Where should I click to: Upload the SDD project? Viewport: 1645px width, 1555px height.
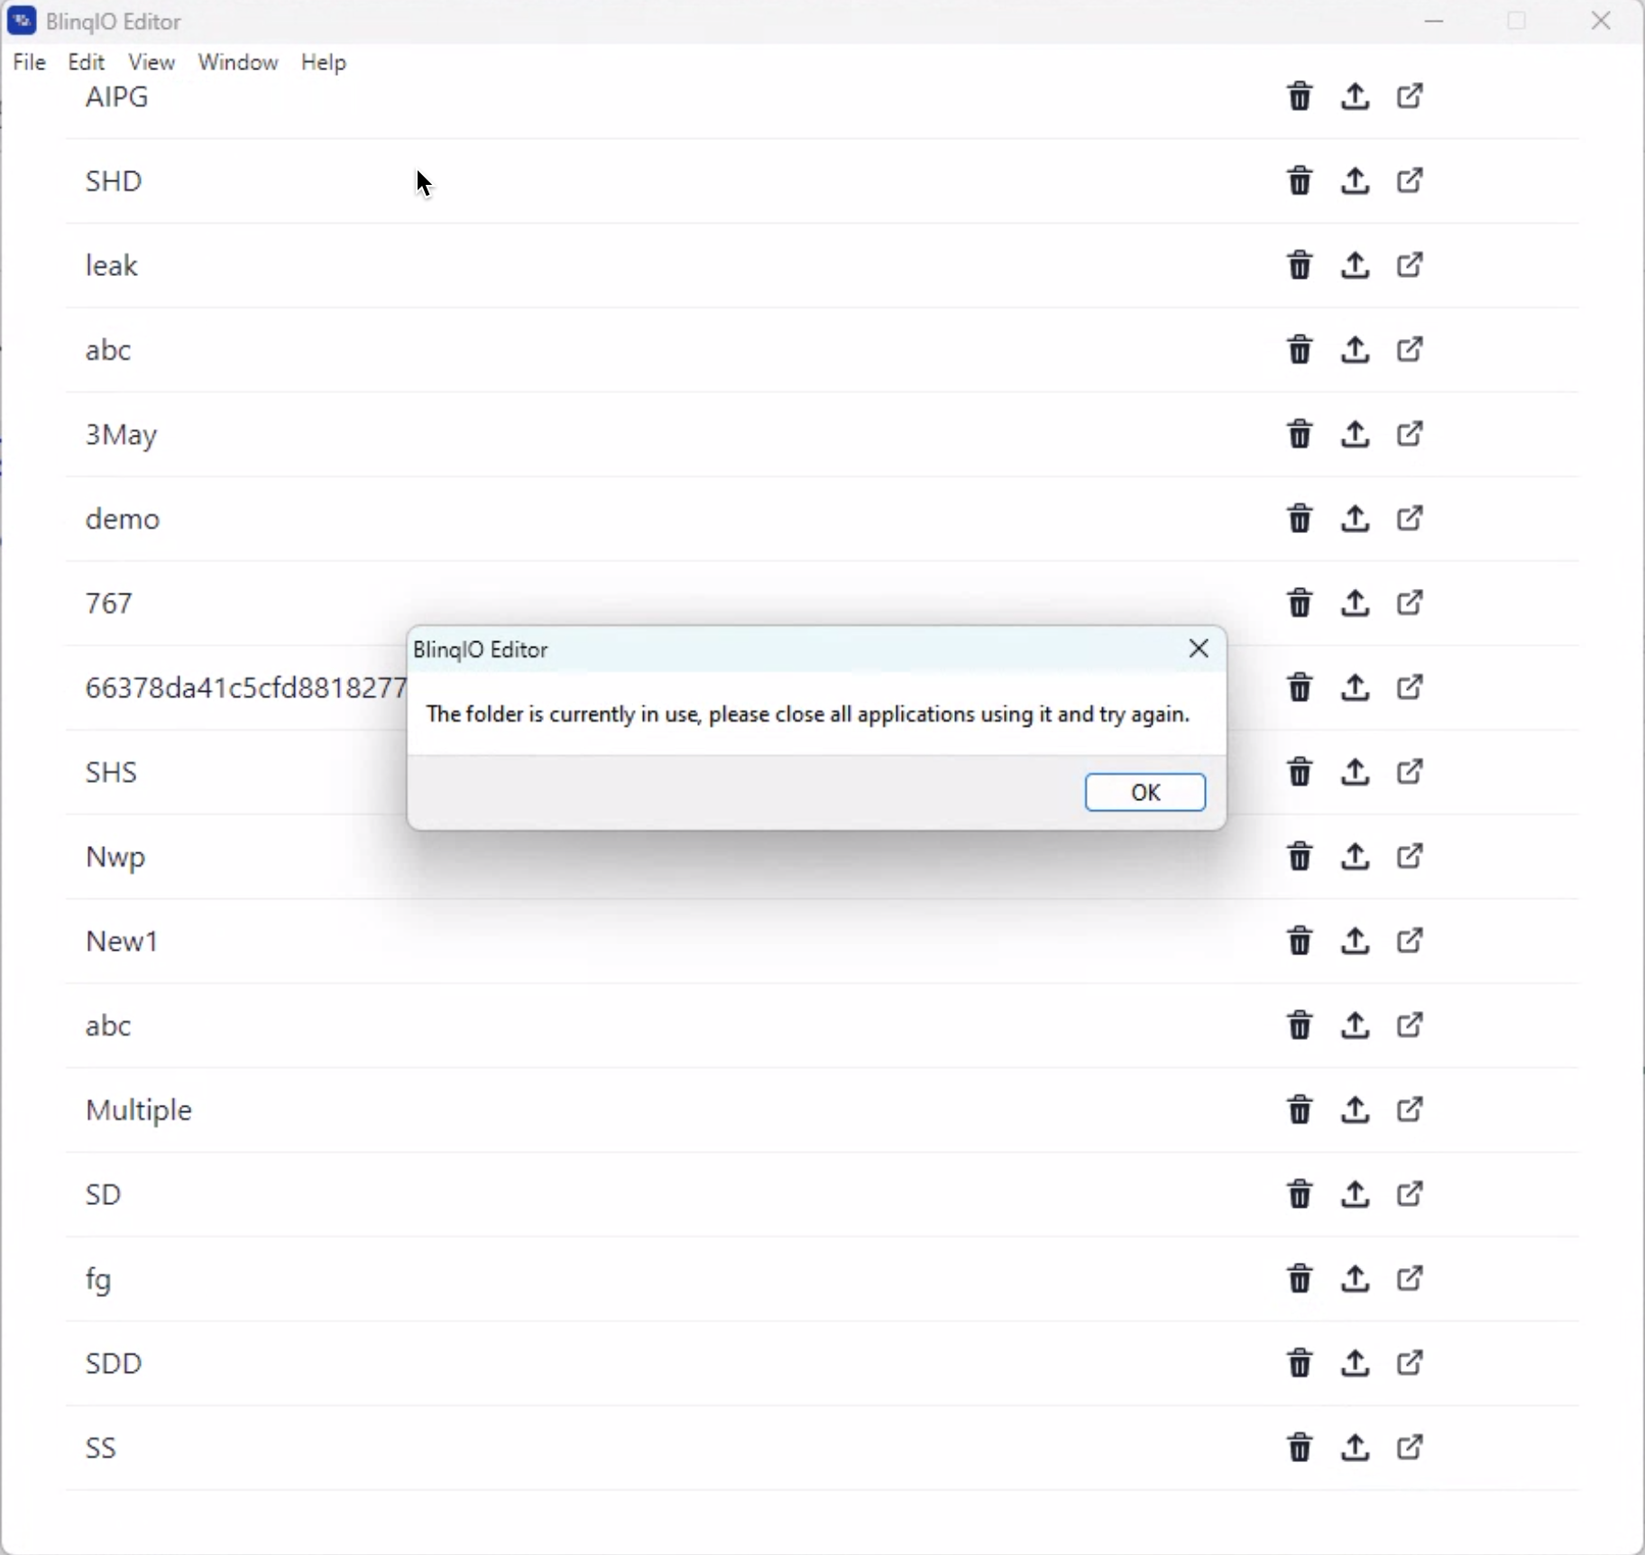click(1355, 1364)
